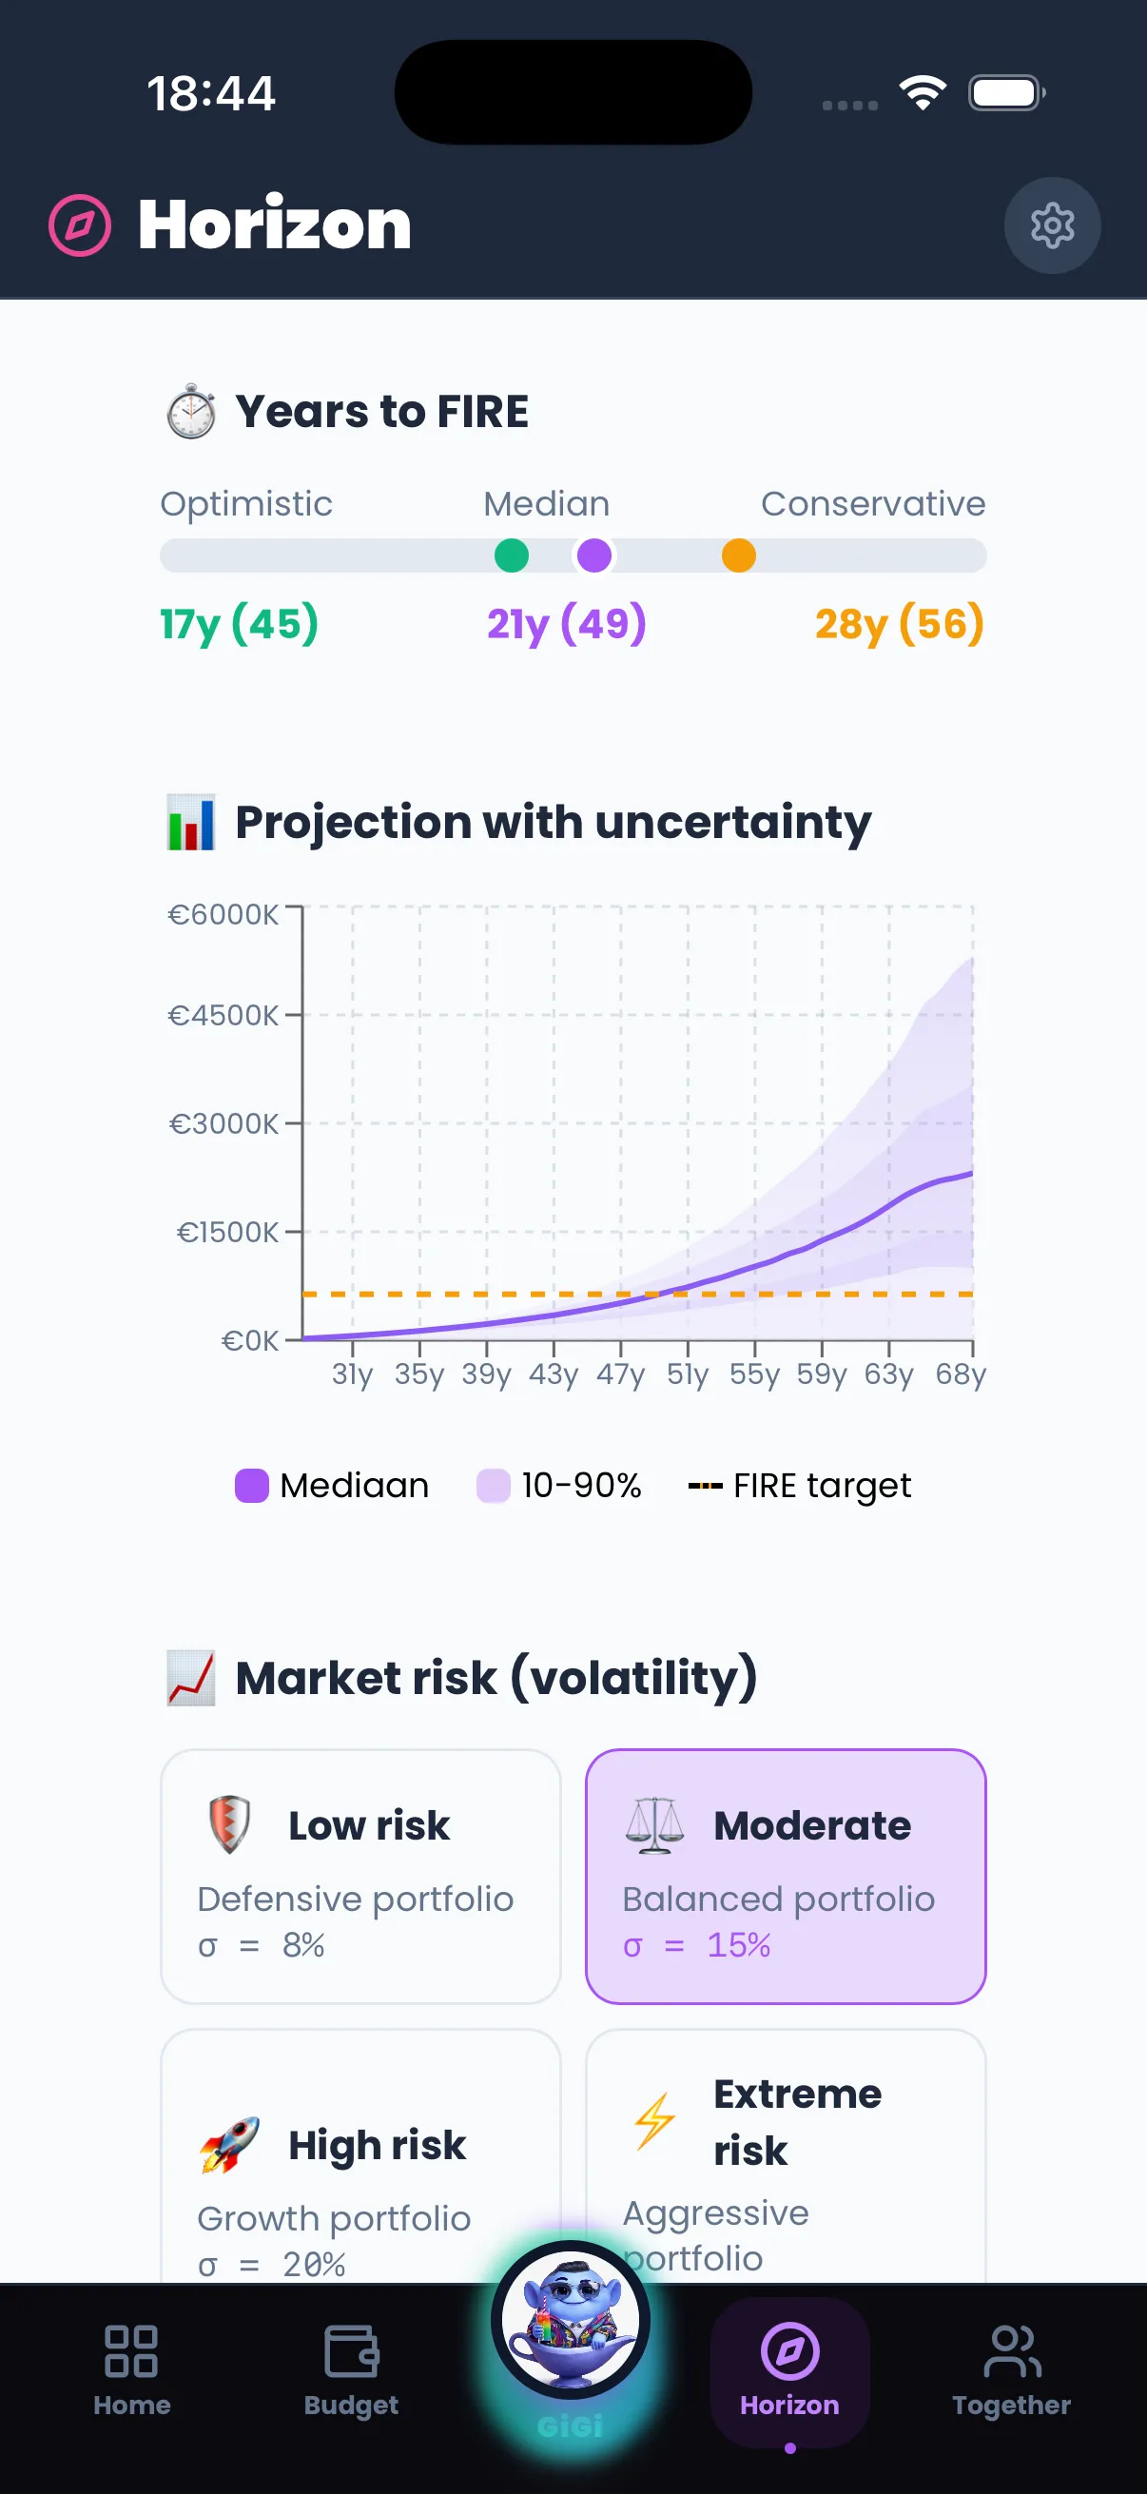This screenshot has width=1147, height=2494.
Task: Tap the Wi-Fi status icon
Action: [x=922, y=94]
